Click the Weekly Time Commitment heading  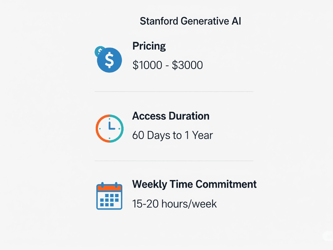tap(194, 184)
